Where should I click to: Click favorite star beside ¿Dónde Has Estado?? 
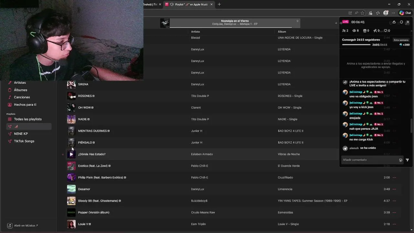pyautogui.click(x=63, y=155)
